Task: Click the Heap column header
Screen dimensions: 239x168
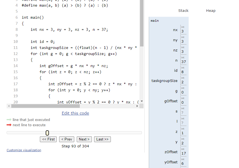Action: click(x=211, y=11)
